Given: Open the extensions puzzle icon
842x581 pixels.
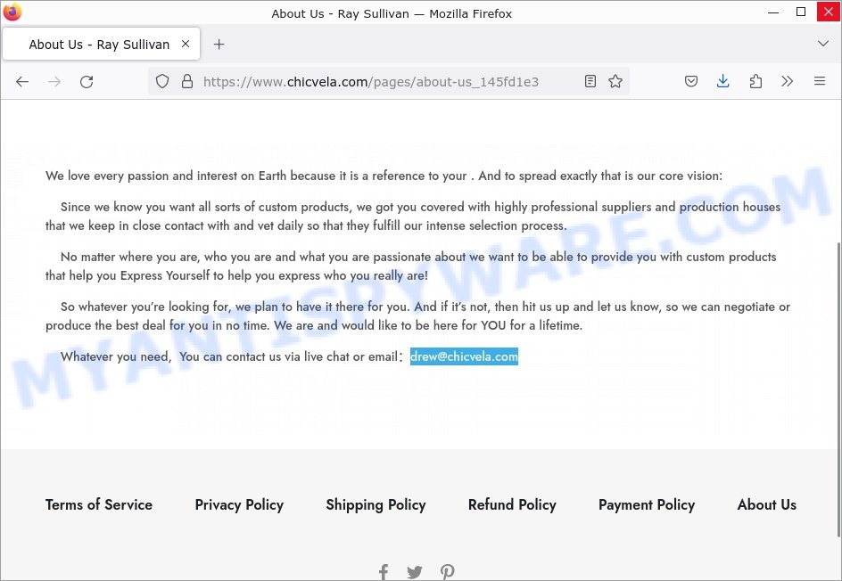Looking at the screenshot, I should tap(755, 82).
